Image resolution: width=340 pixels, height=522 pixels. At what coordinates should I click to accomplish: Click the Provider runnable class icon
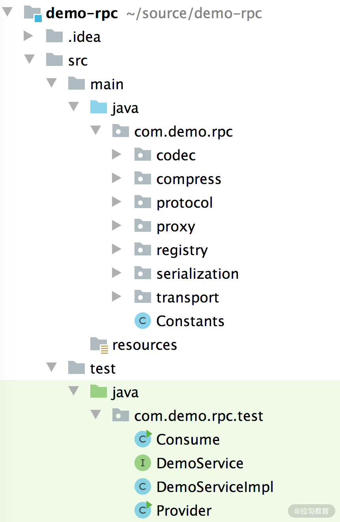[143, 511]
